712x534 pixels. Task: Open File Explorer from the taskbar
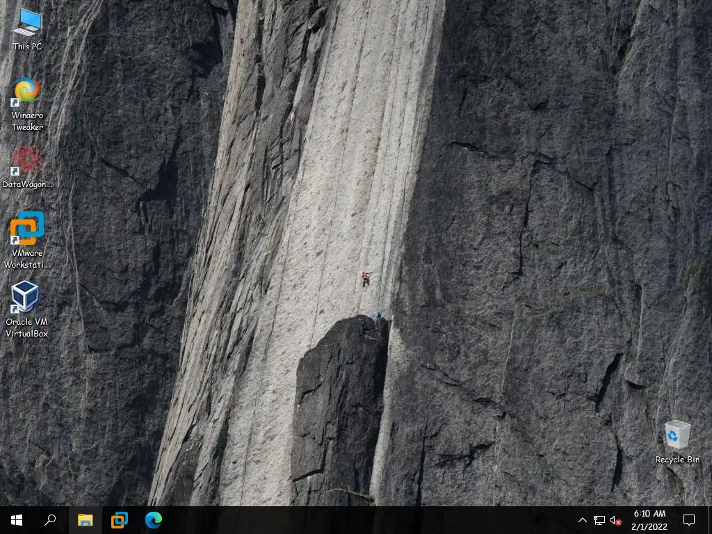click(x=85, y=520)
